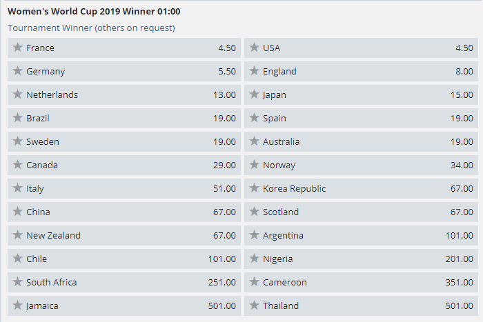Bet on Spain at 19.00

click(461, 118)
